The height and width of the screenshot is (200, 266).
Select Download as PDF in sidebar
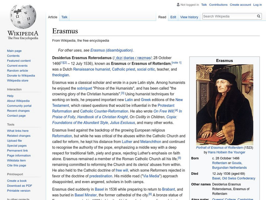pyautogui.click(x=20, y=186)
